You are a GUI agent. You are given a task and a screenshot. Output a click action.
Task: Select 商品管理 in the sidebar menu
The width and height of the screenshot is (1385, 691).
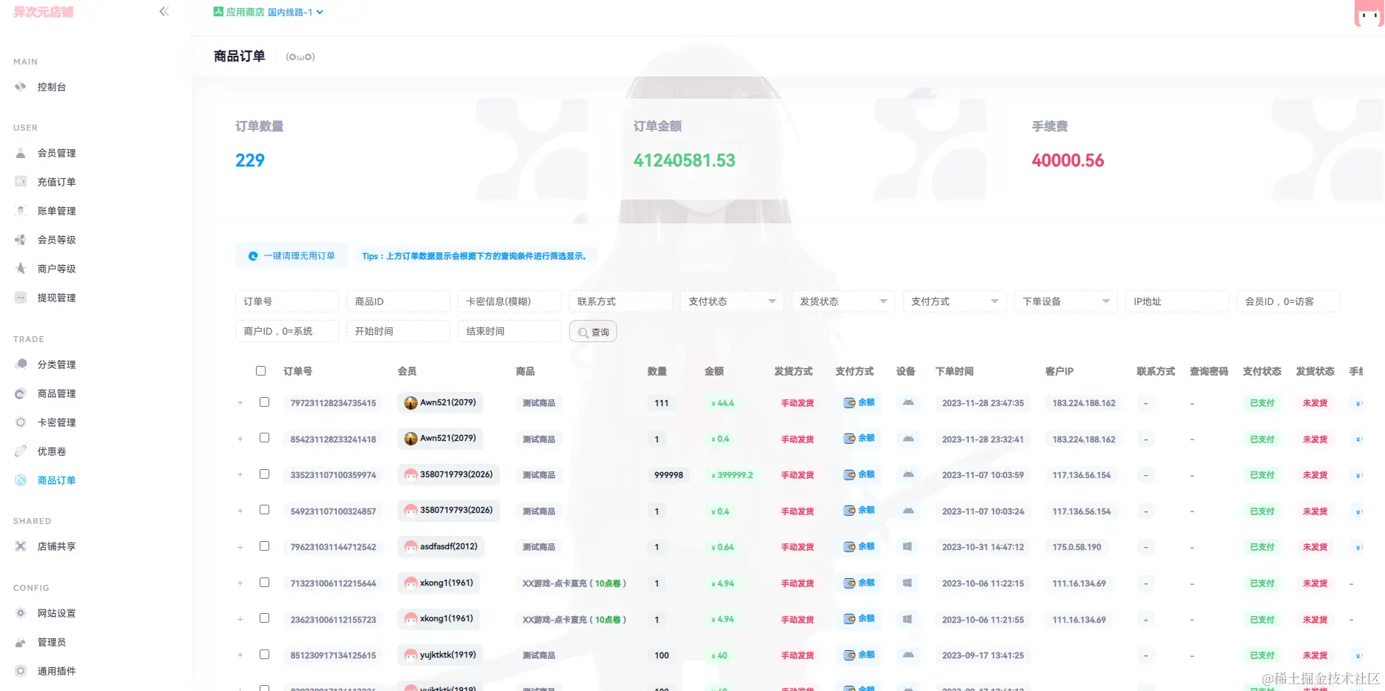coord(20,393)
